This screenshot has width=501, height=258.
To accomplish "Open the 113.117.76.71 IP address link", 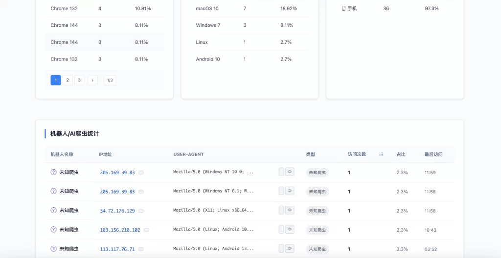I will 117,249.
